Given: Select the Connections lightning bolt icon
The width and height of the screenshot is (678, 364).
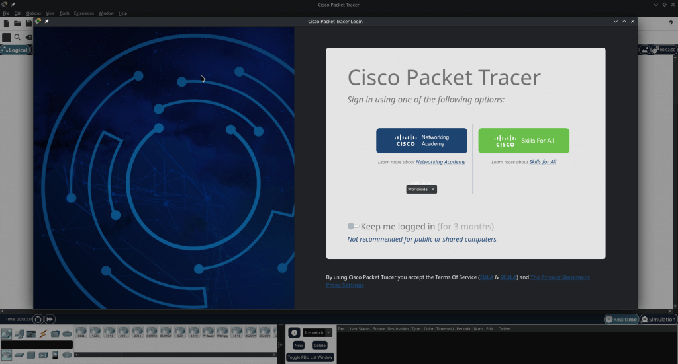Looking at the screenshot, I should pyautogui.click(x=43, y=334).
